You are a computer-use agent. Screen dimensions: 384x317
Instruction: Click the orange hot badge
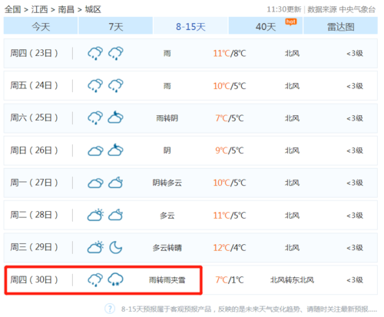pyautogui.click(x=291, y=22)
